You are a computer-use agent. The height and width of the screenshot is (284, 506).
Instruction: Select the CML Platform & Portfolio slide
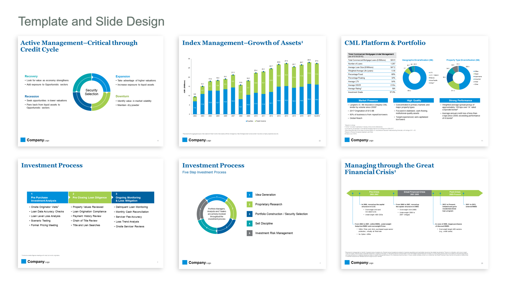385,43
